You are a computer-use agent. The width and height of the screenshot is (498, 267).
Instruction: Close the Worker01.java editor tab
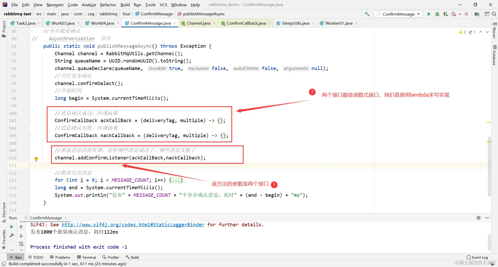click(x=356, y=23)
